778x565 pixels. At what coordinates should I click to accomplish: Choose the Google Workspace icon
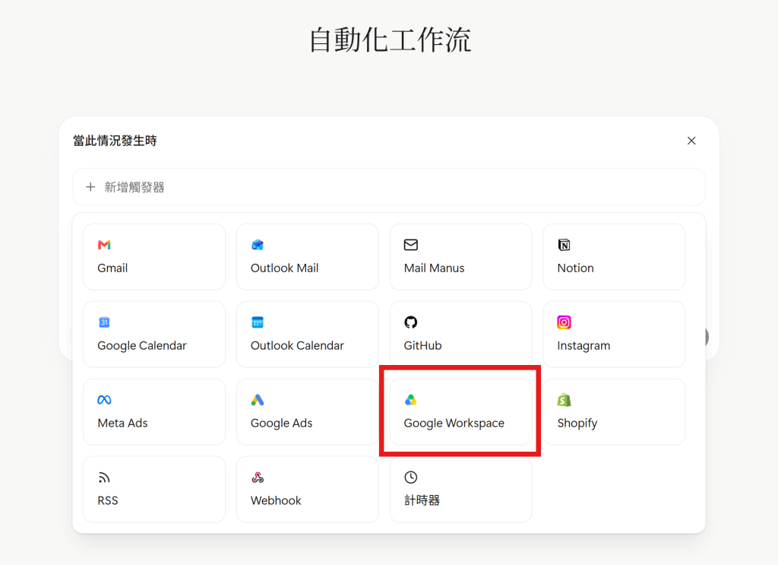click(x=411, y=400)
